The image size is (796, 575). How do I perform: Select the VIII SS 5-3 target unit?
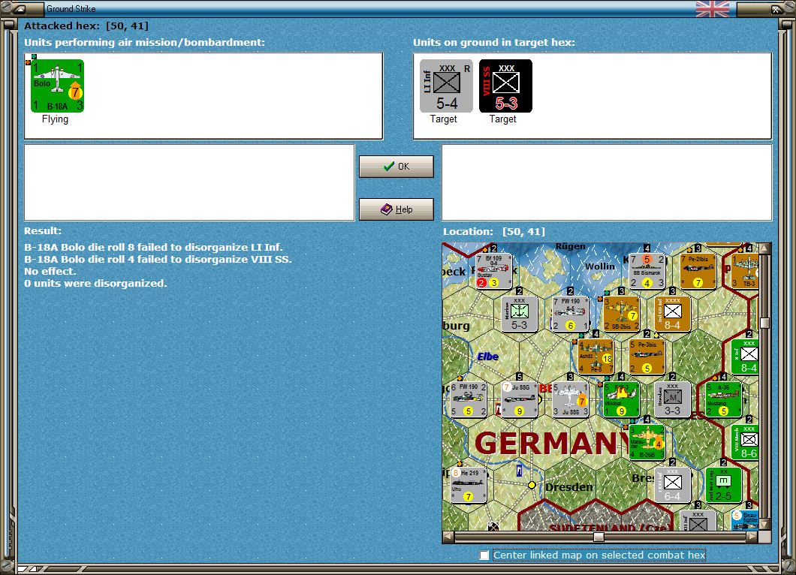click(505, 86)
